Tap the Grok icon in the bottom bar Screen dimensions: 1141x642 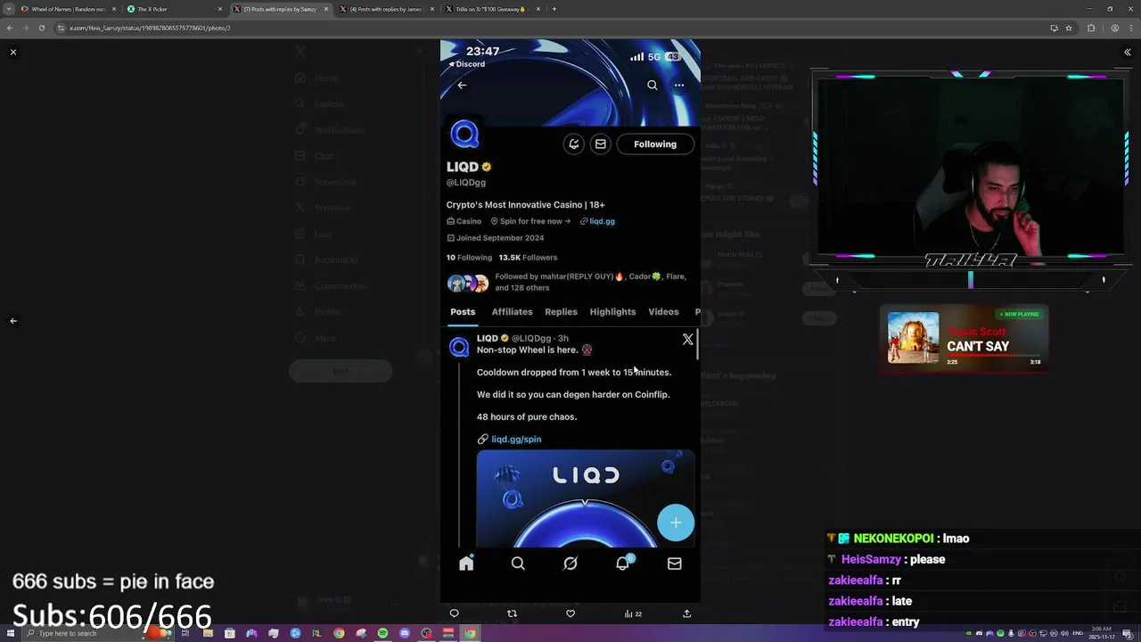pos(570,564)
